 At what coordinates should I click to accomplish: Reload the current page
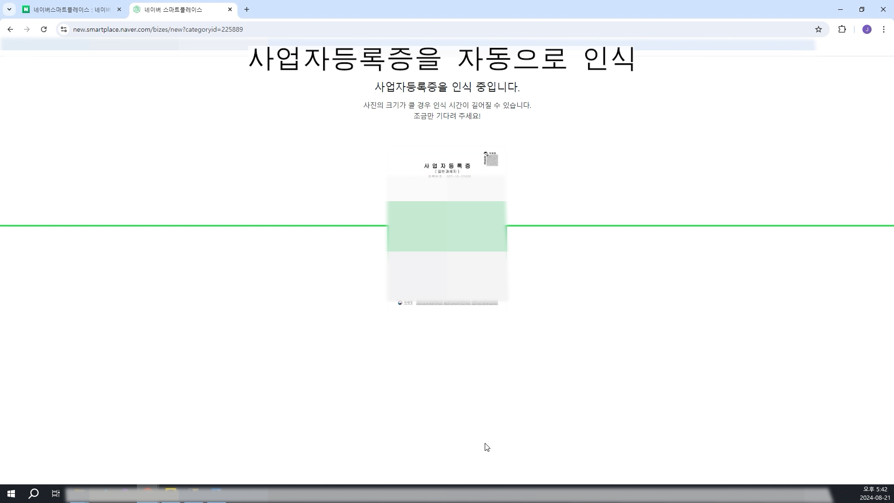pos(44,29)
